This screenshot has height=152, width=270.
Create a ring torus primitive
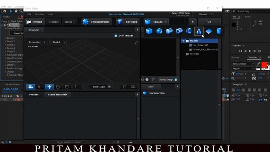[x=189, y=31]
